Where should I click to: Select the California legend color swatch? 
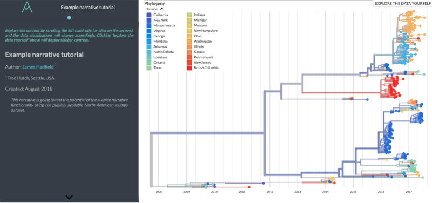(149, 15)
